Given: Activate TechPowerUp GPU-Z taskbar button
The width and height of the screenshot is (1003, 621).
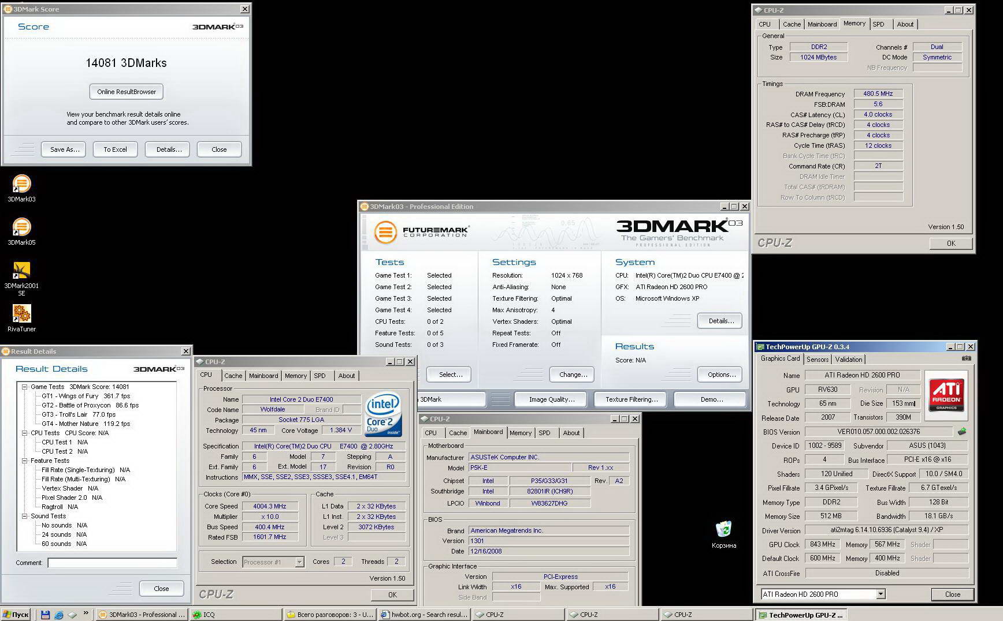Looking at the screenshot, I should (x=801, y=615).
